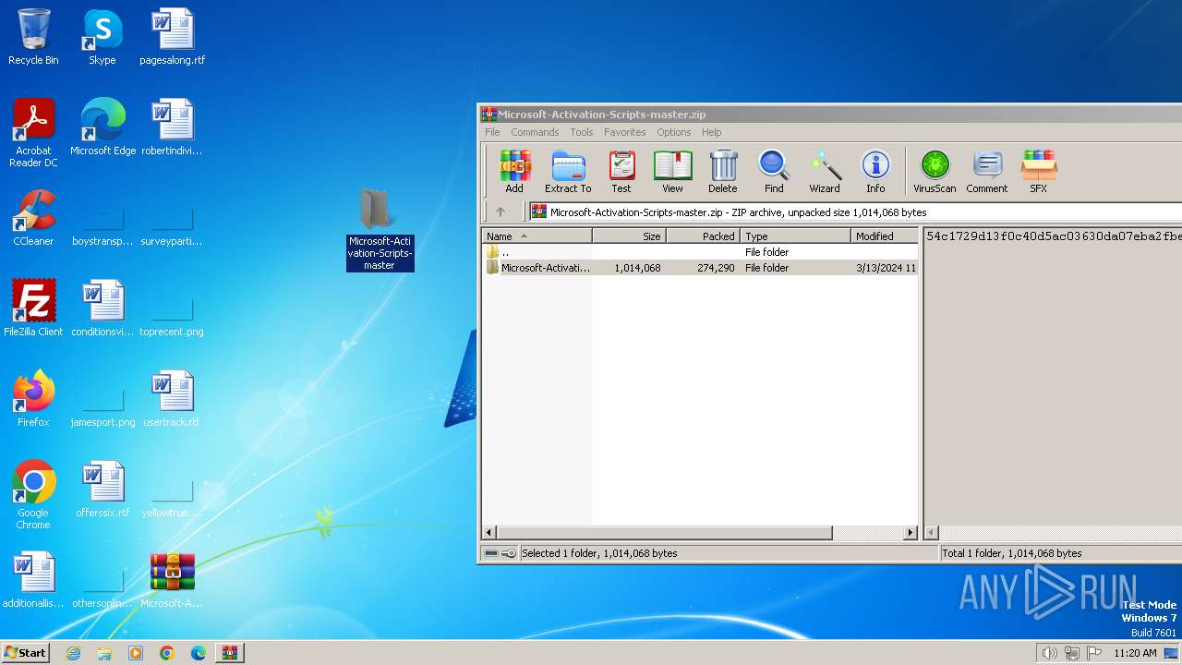Select the additionallis... document icon
This screenshot has height=665, width=1182.
pyautogui.click(x=33, y=580)
